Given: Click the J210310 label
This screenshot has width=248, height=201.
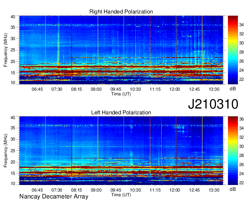Looking at the screenshot, I should (213, 104).
